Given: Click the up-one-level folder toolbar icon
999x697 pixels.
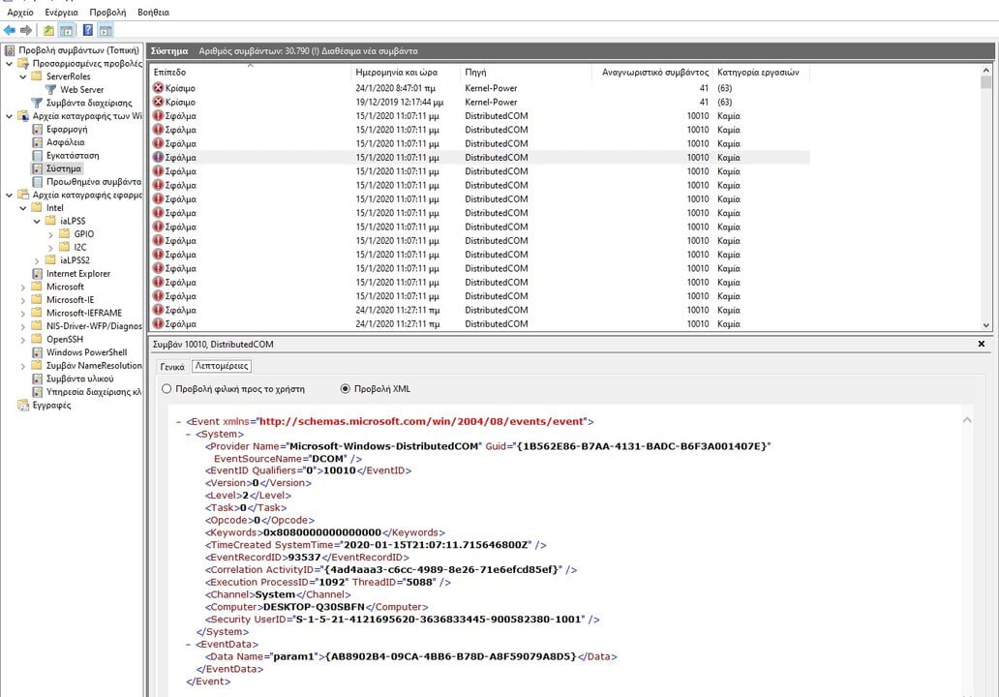Looking at the screenshot, I should pos(48,31).
